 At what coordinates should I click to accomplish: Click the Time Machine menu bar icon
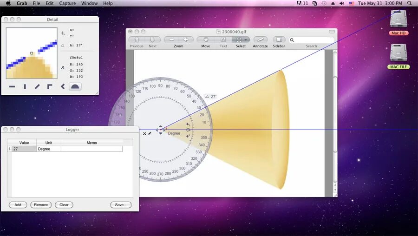point(324,3)
